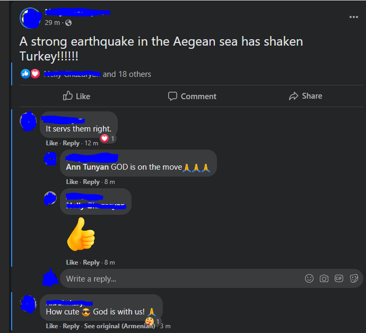Open the post author's profile picture

[x=31, y=18]
